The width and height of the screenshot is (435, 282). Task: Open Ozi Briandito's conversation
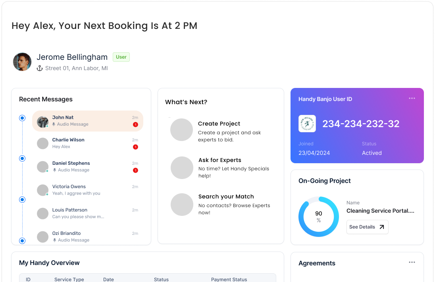coord(88,237)
